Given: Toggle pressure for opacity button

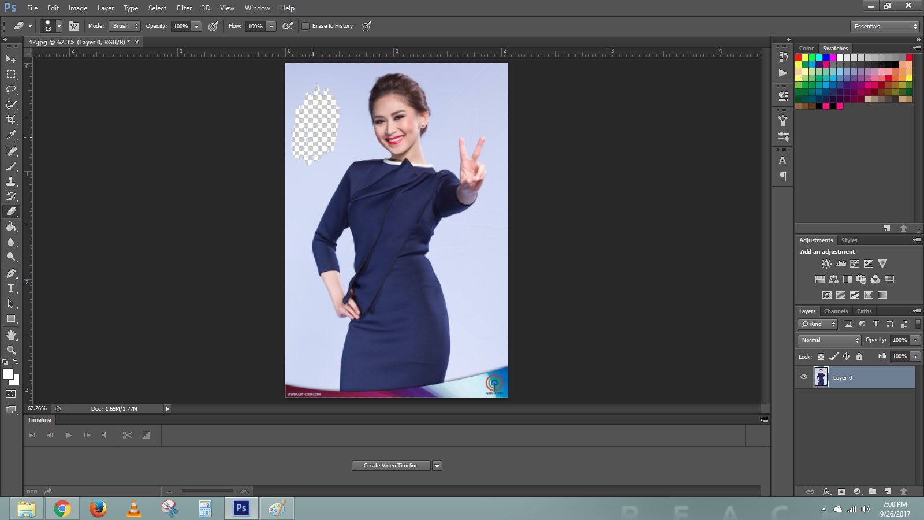Looking at the screenshot, I should (x=213, y=26).
